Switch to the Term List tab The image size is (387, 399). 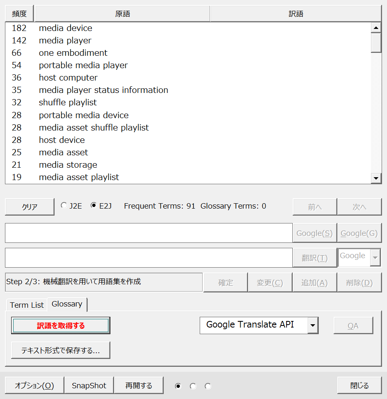click(x=27, y=305)
